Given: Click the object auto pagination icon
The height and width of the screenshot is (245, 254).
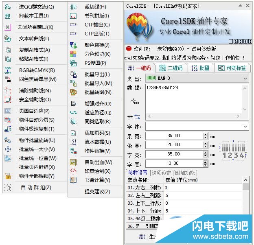Looking at the screenshot, I should pos(8,120).
